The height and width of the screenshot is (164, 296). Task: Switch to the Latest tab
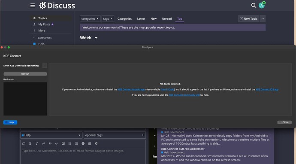click(x=141, y=19)
